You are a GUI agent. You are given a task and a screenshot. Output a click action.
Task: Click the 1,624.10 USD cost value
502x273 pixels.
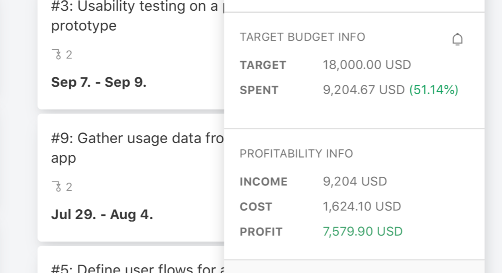pos(362,207)
